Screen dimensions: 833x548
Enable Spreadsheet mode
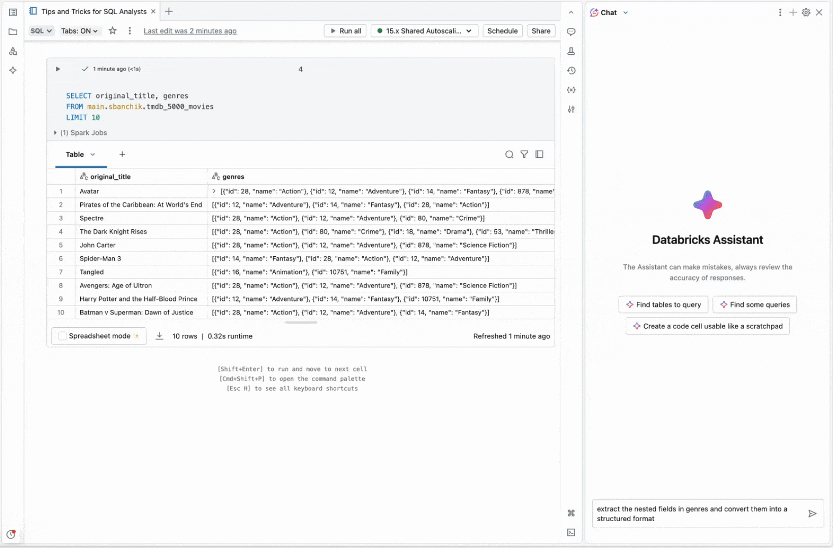pos(62,335)
